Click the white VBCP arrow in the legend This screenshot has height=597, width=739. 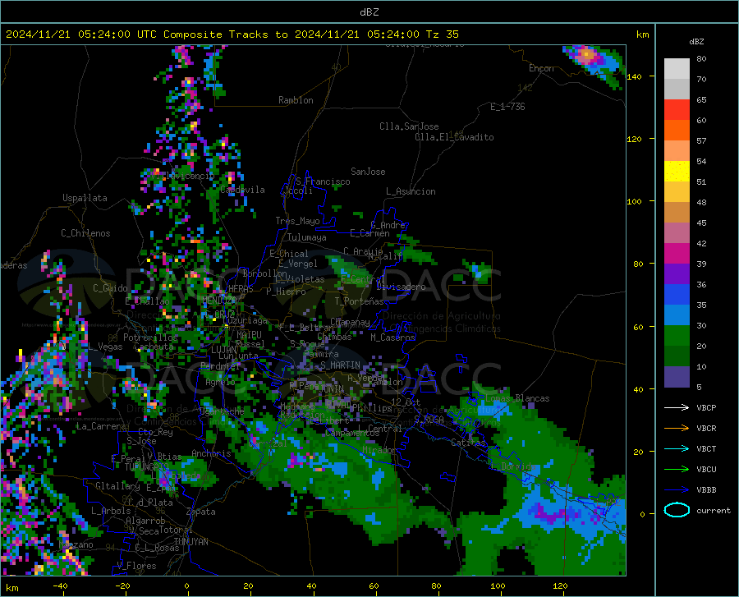coord(677,407)
